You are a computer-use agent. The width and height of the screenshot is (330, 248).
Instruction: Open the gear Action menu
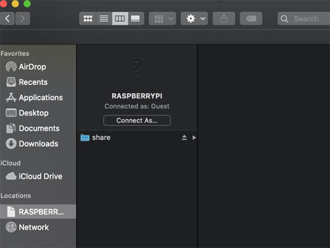point(194,19)
